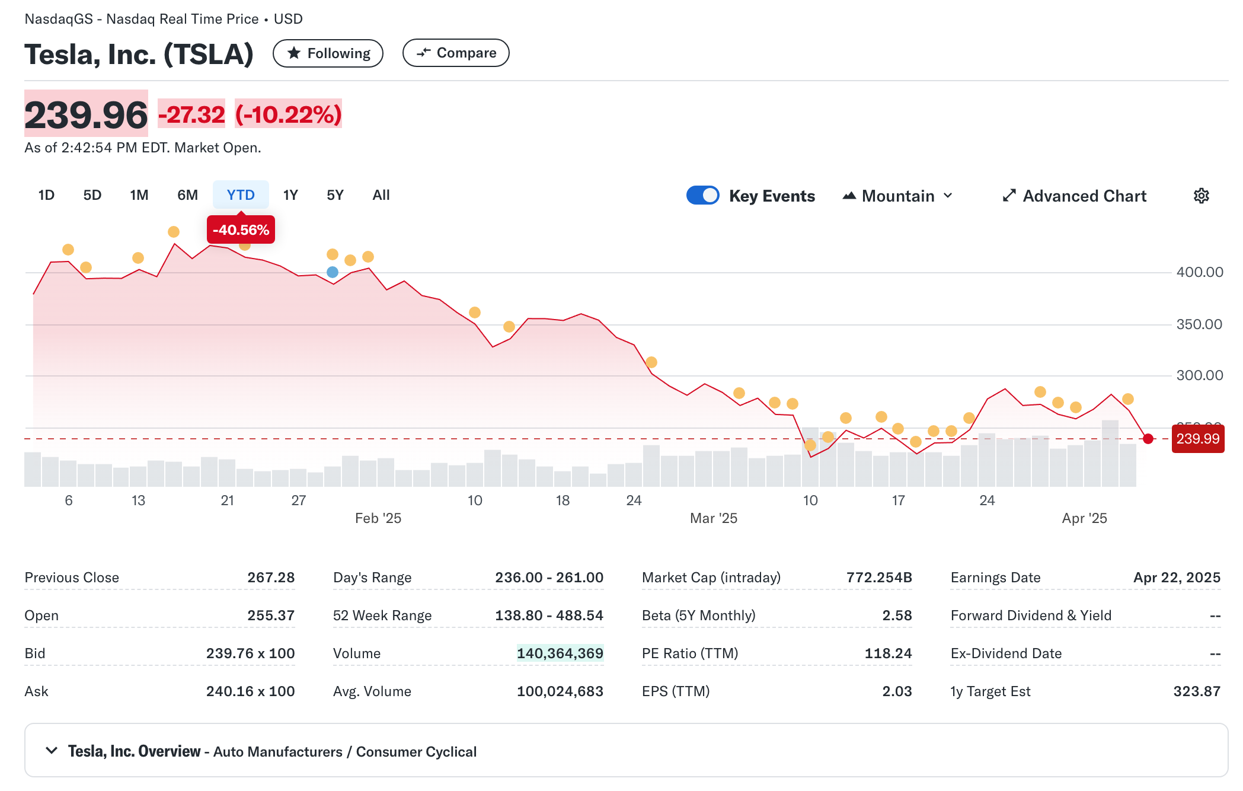Click the Advanced Chart expand arrow icon
The height and width of the screenshot is (791, 1243).
(1009, 196)
